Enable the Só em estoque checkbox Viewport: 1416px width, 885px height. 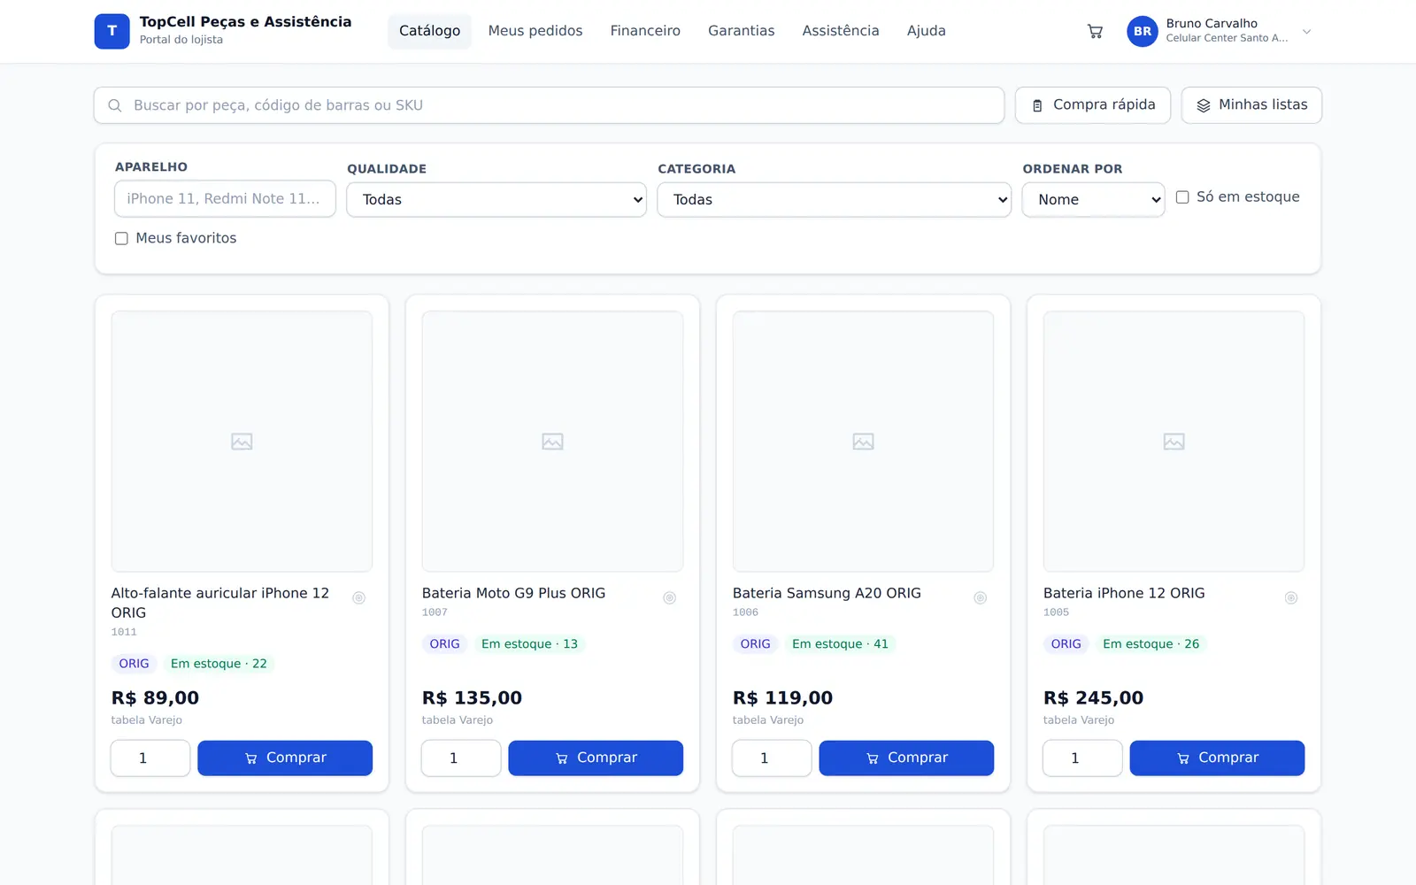1182,197
